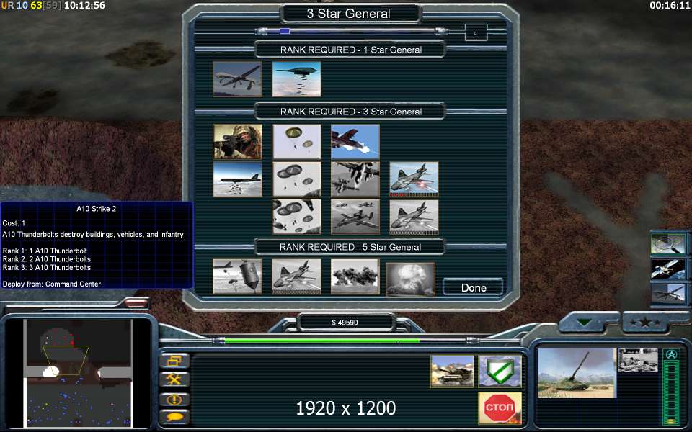Click the orange exclamation mark beacon button
Viewport: 692px width, 432px height.
[x=174, y=400]
